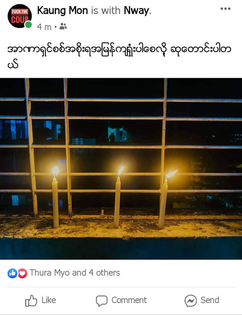Open the three-dot post options menu

225,9
